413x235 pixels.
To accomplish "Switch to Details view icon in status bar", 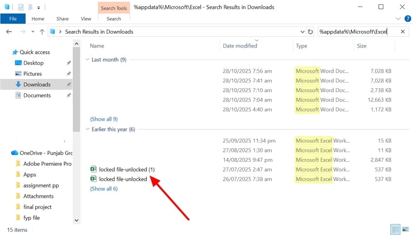I will (x=395, y=230).
